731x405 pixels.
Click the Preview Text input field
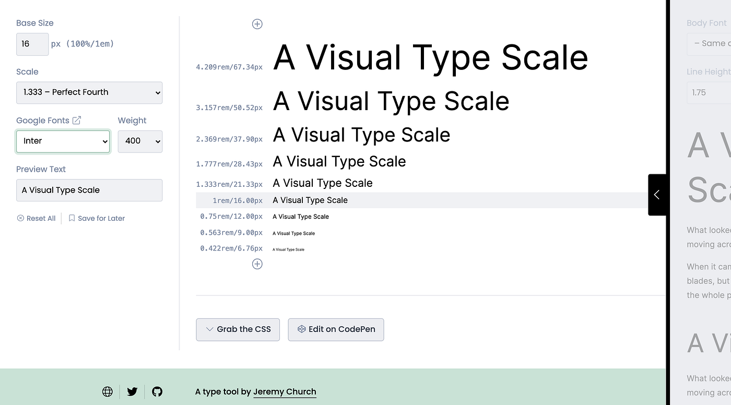click(89, 190)
